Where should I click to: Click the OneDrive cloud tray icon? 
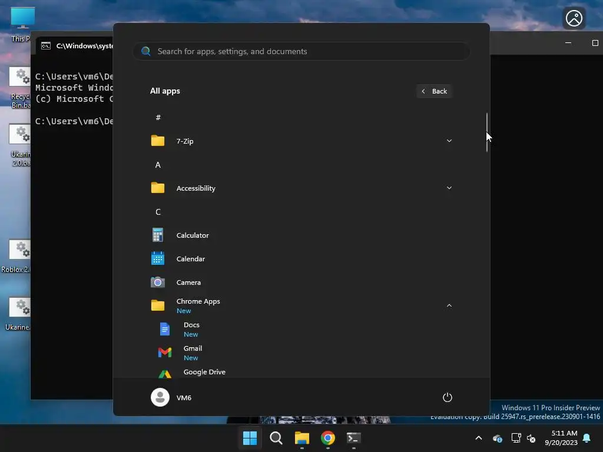(x=497, y=438)
